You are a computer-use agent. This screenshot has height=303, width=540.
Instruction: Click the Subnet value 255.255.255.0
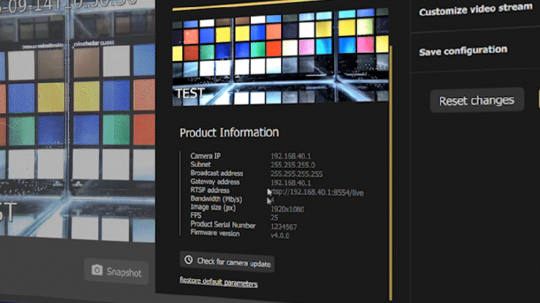(x=293, y=165)
